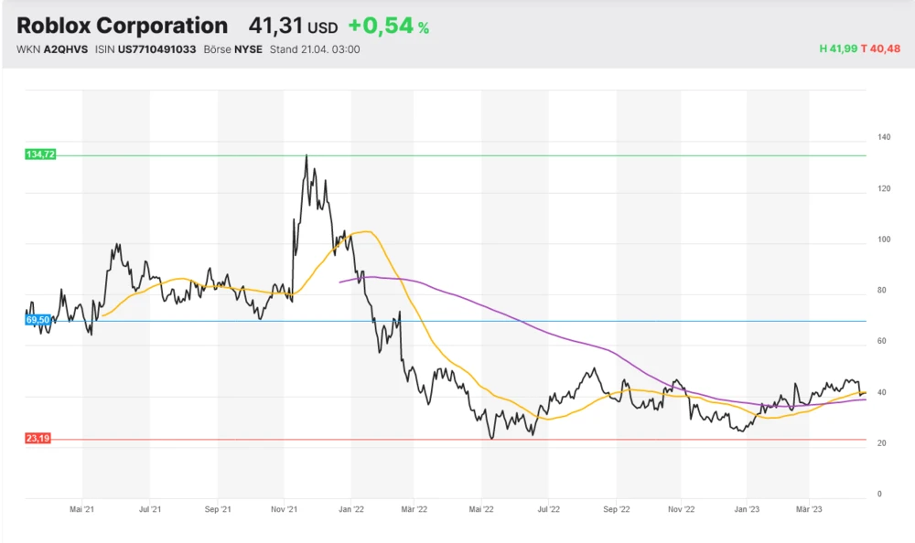Click the Jul '22 date axis label

tap(548, 508)
